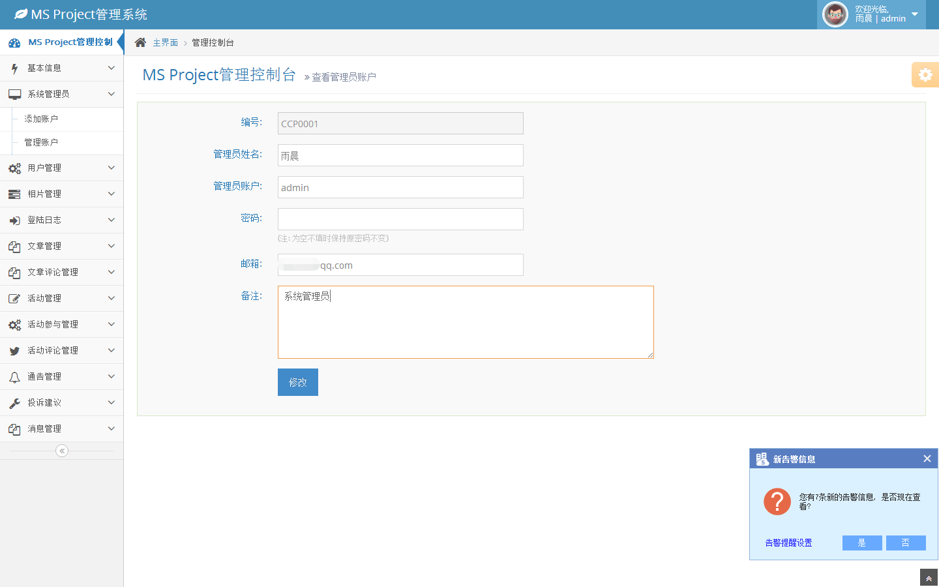This screenshot has width=939, height=587.
Task: Open the admin account dropdown arrow
Action: (914, 14)
